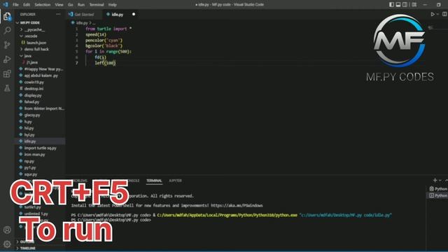Open the Extensions view
448x252 pixels.
coord(7,73)
